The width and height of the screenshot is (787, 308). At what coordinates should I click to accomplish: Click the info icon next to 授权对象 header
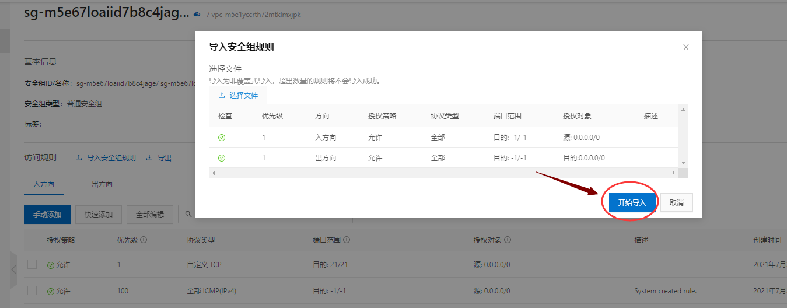pos(508,240)
